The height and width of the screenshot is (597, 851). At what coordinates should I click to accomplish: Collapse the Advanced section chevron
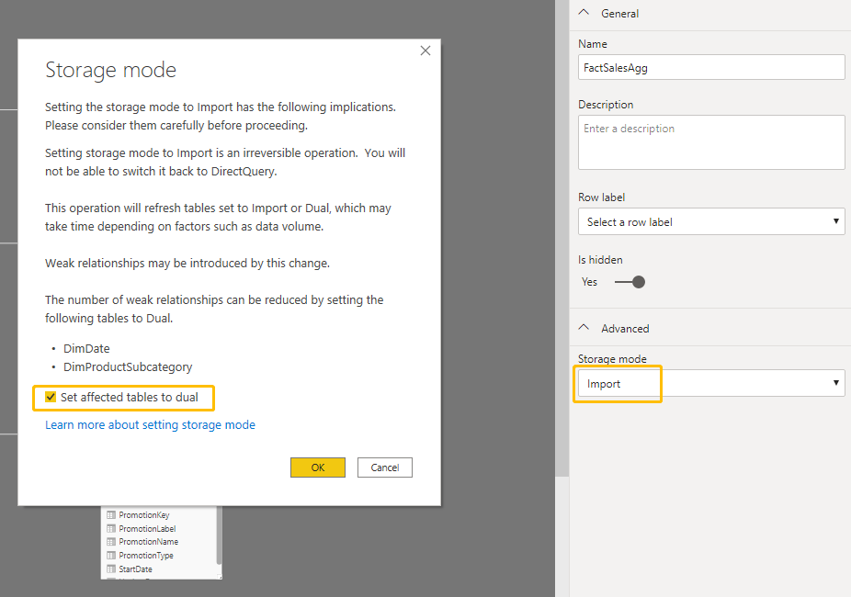pos(584,328)
